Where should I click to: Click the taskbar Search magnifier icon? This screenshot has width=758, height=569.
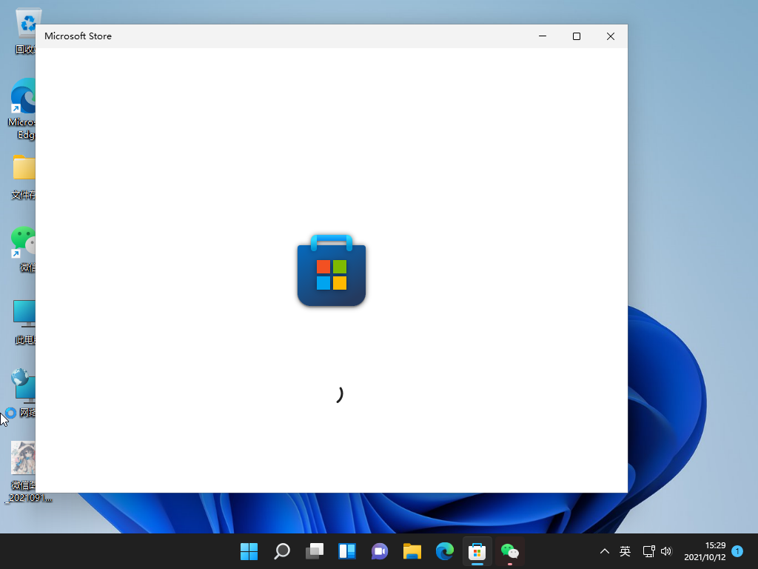(x=282, y=551)
